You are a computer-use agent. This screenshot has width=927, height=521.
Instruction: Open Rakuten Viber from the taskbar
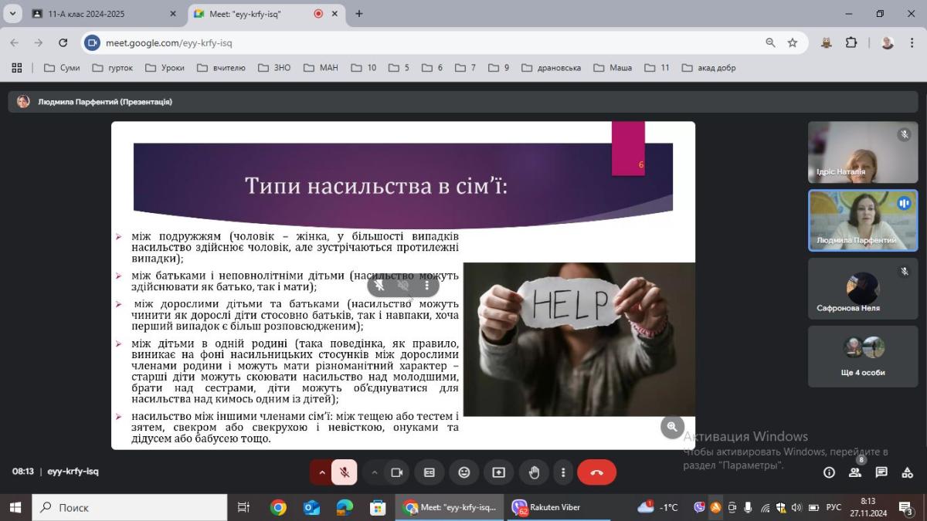(x=547, y=507)
